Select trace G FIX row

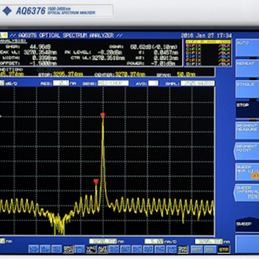(x=208, y=64)
